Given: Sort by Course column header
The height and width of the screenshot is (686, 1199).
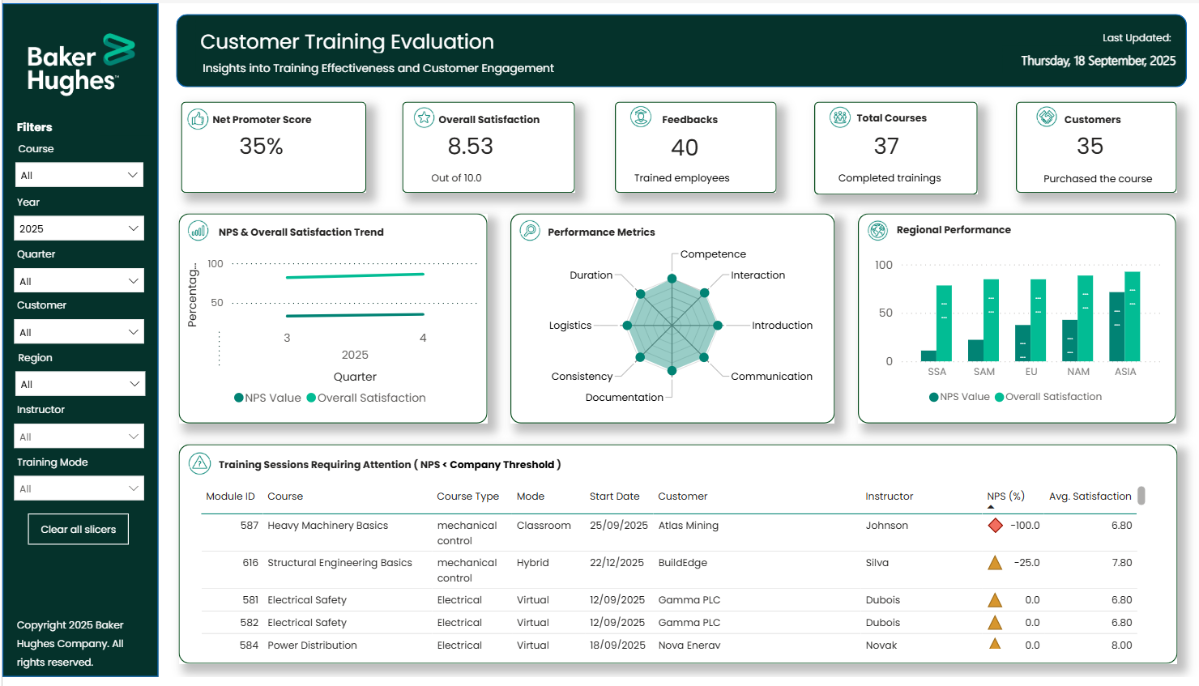Looking at the screenshot, I should pos(285,496).
